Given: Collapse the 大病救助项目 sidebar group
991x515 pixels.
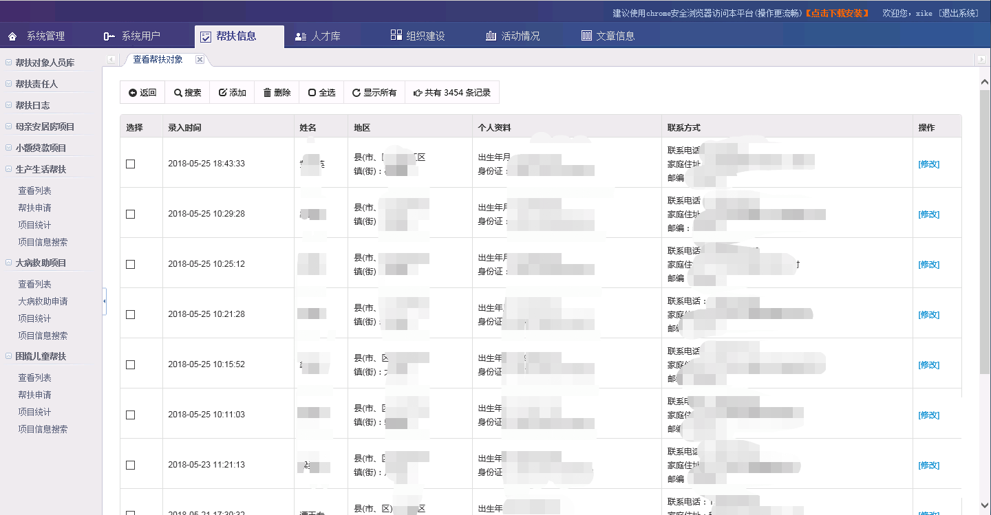Looking at the screenshot, I should coord(8,263).
